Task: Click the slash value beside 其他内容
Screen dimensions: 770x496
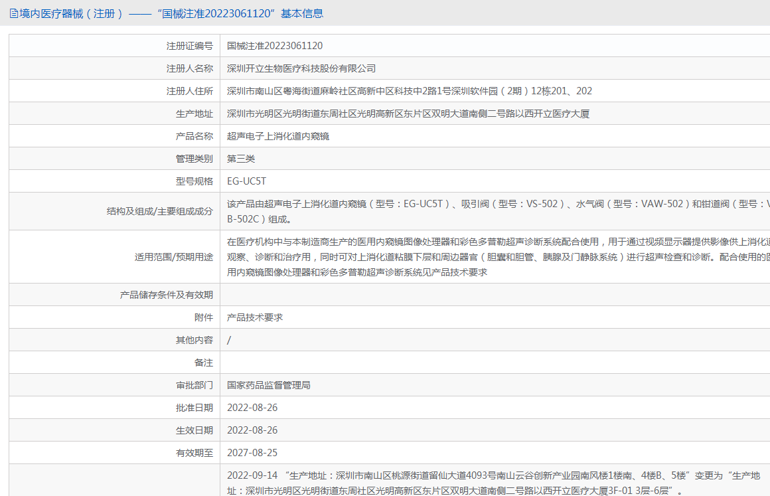Action: [x=229, y=340]
